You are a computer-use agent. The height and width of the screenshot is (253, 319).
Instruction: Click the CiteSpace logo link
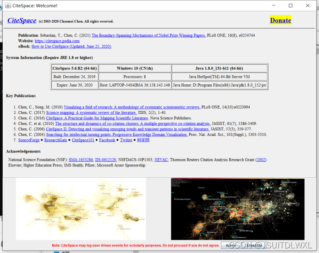[22, 20]
